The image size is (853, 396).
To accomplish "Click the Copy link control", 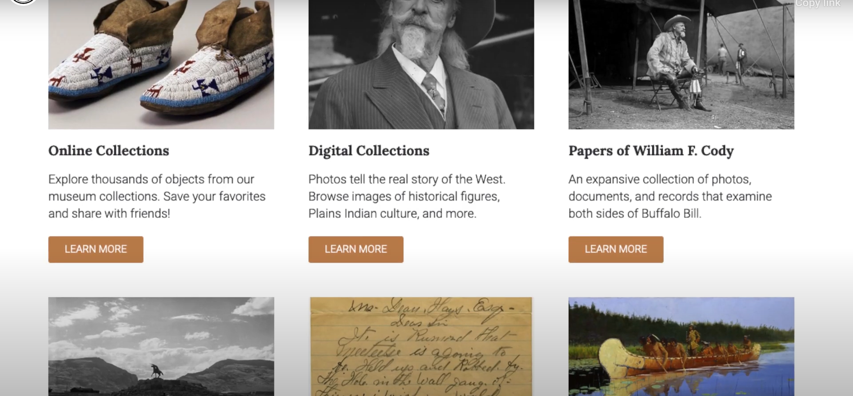I will point(817,4).
